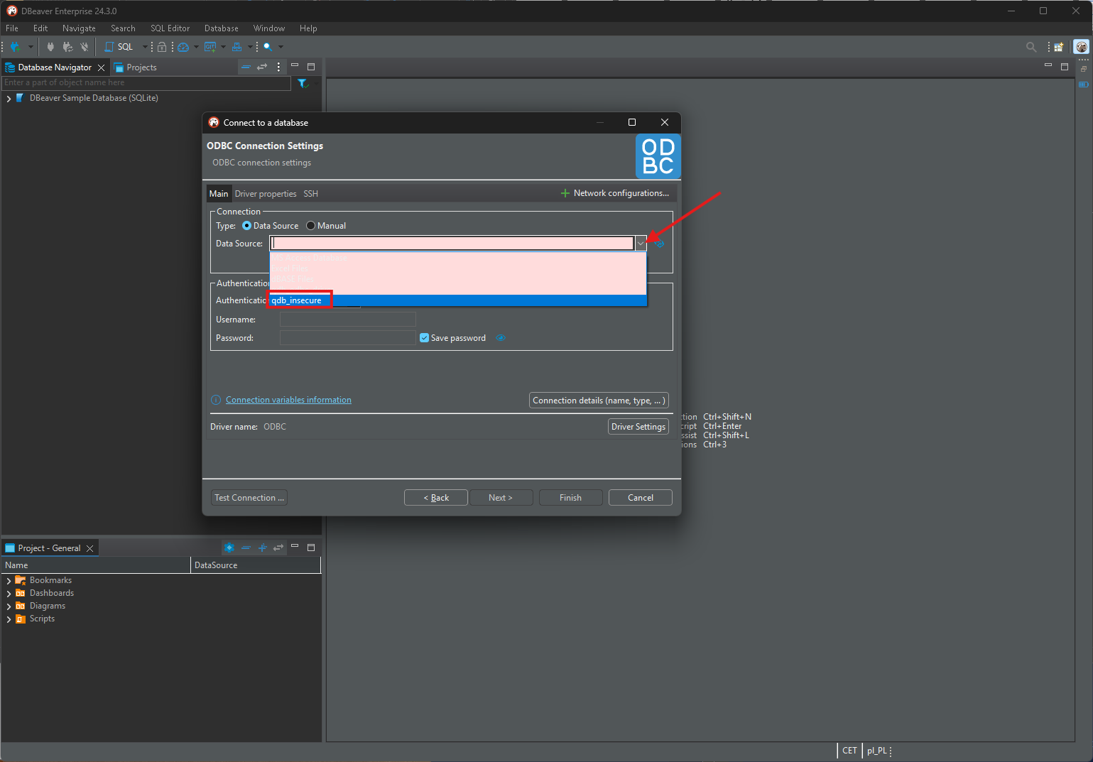Open Connection details (name, type, ...)
This screenshot has width=1093, height=762.
pos(599,401)
